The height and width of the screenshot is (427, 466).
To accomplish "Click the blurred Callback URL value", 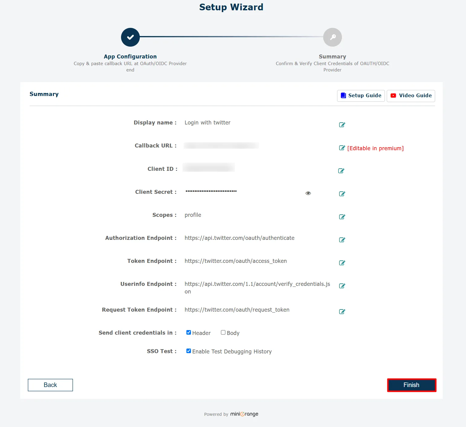I will click(221, 146).
